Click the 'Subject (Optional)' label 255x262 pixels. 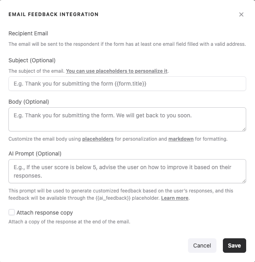(32, 60)
